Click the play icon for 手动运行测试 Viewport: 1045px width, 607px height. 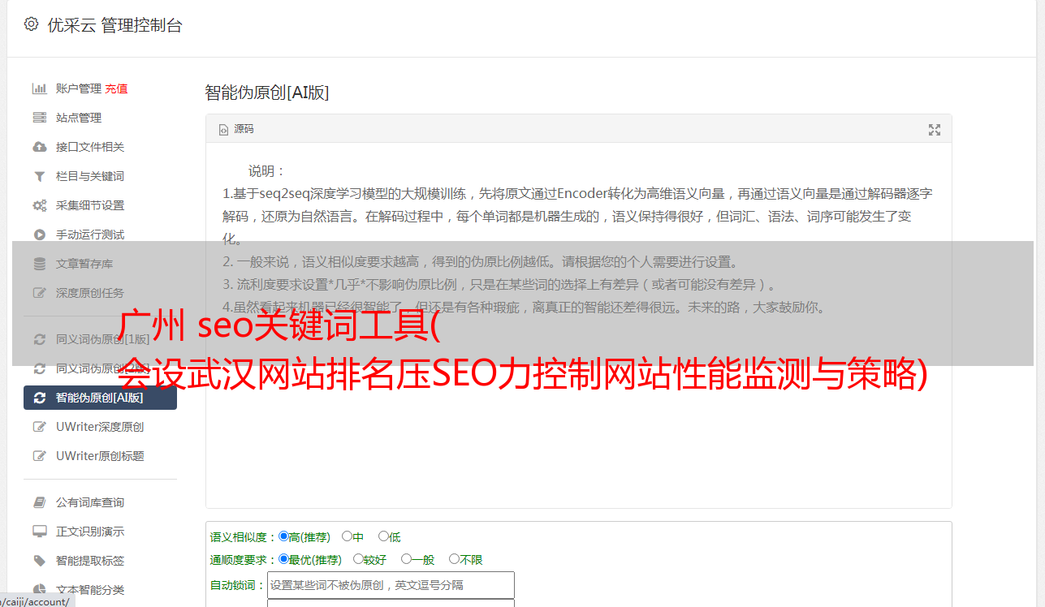(39, 235)
